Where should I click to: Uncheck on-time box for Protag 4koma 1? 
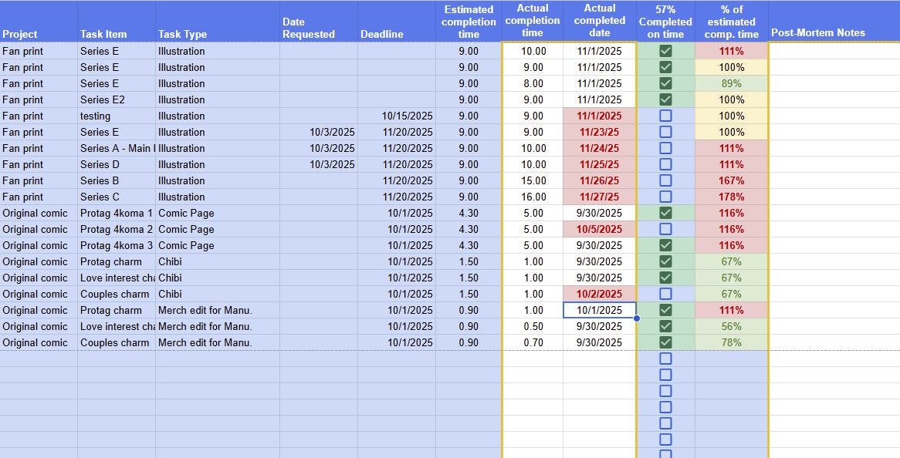pos(665,213)
